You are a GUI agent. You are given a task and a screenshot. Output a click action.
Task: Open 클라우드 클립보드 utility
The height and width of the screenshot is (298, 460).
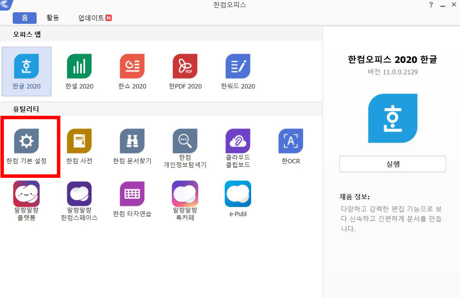(238, 141)
